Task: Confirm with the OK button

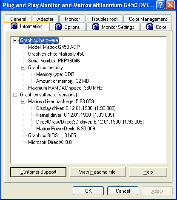Action: tap(88, 191)
